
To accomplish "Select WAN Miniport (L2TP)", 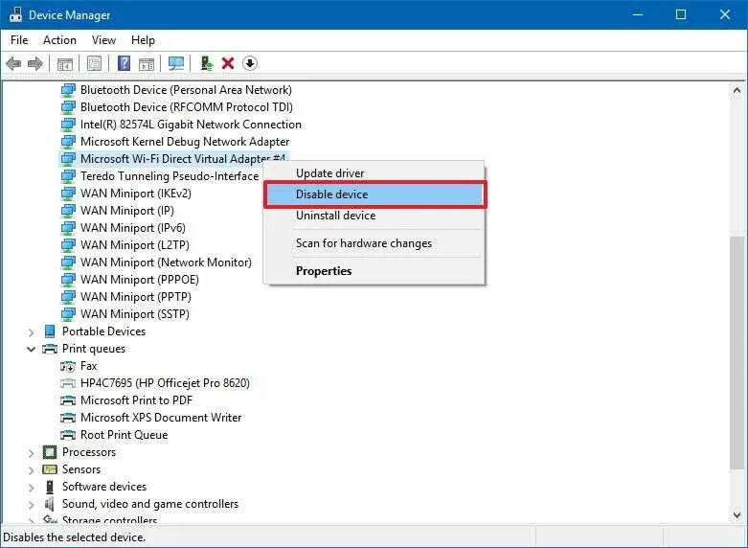I will (135, 245).
